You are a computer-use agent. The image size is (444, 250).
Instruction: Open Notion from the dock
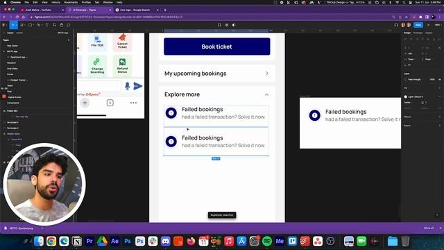click(x=77, y=241)
